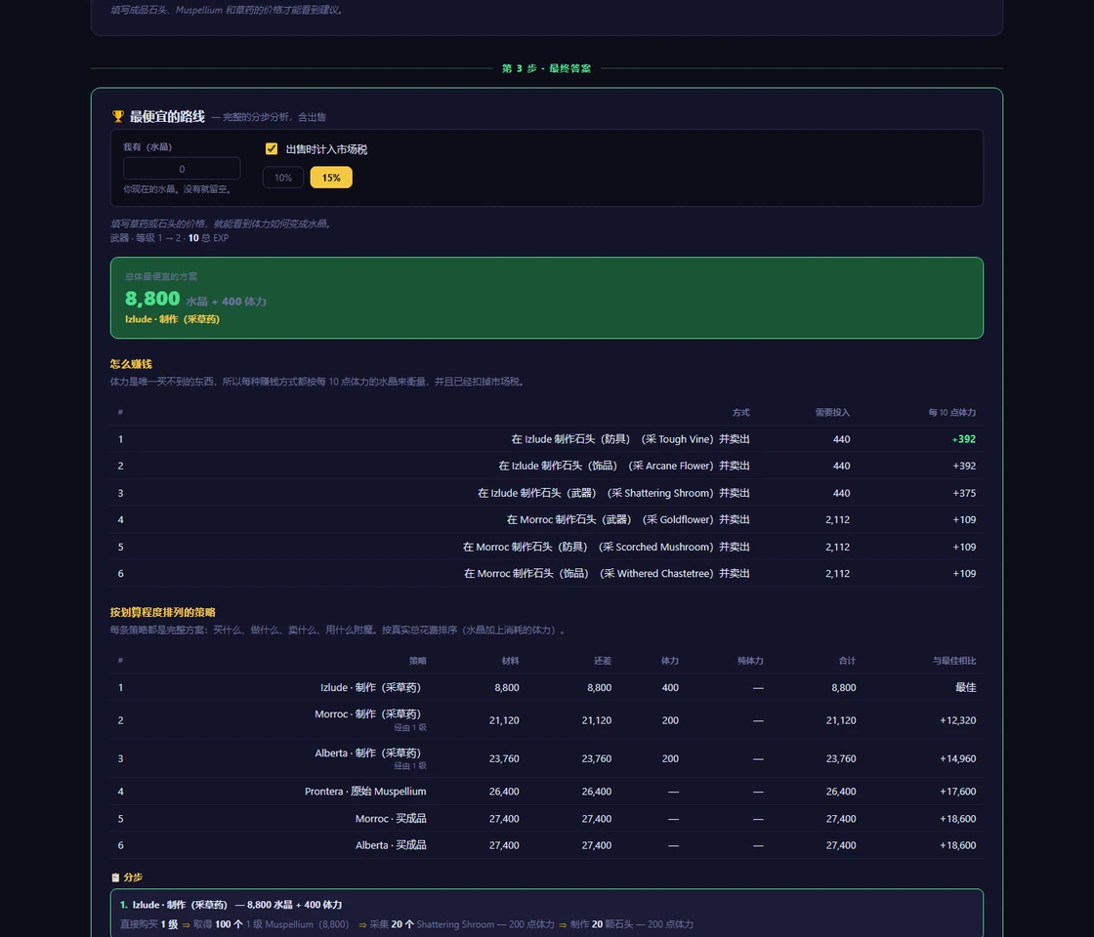Click the 纯体力 column header
The height and width of the screenshot is (937, 1094).
[x=750, y=661]
